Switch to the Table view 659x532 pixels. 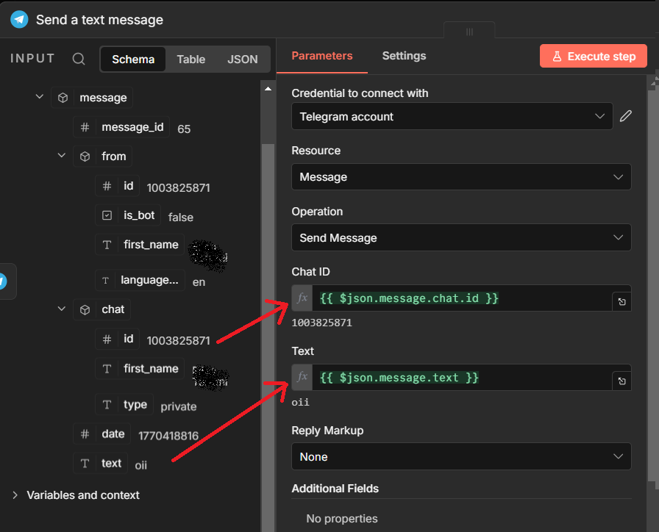pyautogui.click(x=190, y=60)
